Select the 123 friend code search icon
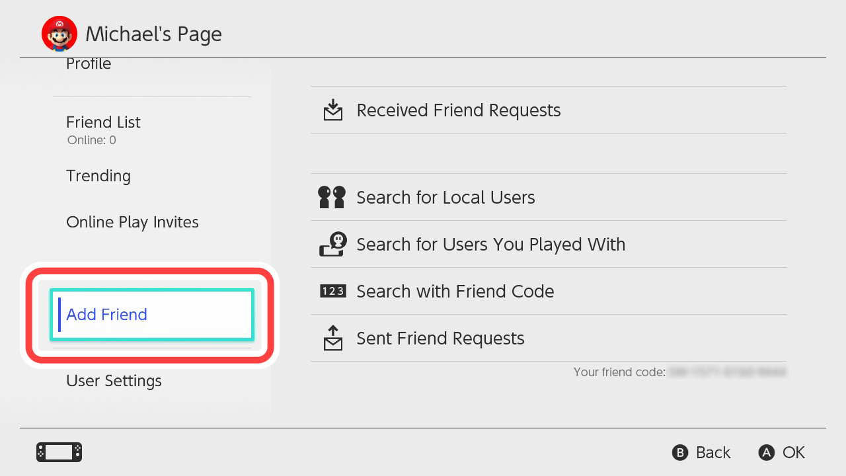Screen dimensions: 846x476 333,291
